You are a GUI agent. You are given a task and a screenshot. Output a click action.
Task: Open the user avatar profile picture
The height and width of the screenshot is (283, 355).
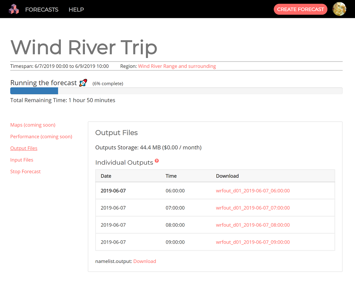339,9
